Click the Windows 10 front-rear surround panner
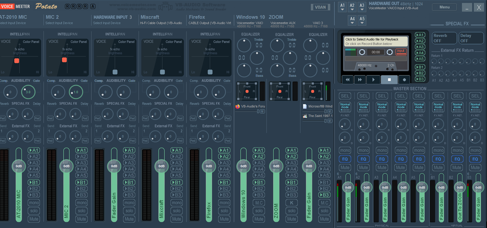This screenshot has width=487, height=228. pyautogui.click(x=247, y=91)
